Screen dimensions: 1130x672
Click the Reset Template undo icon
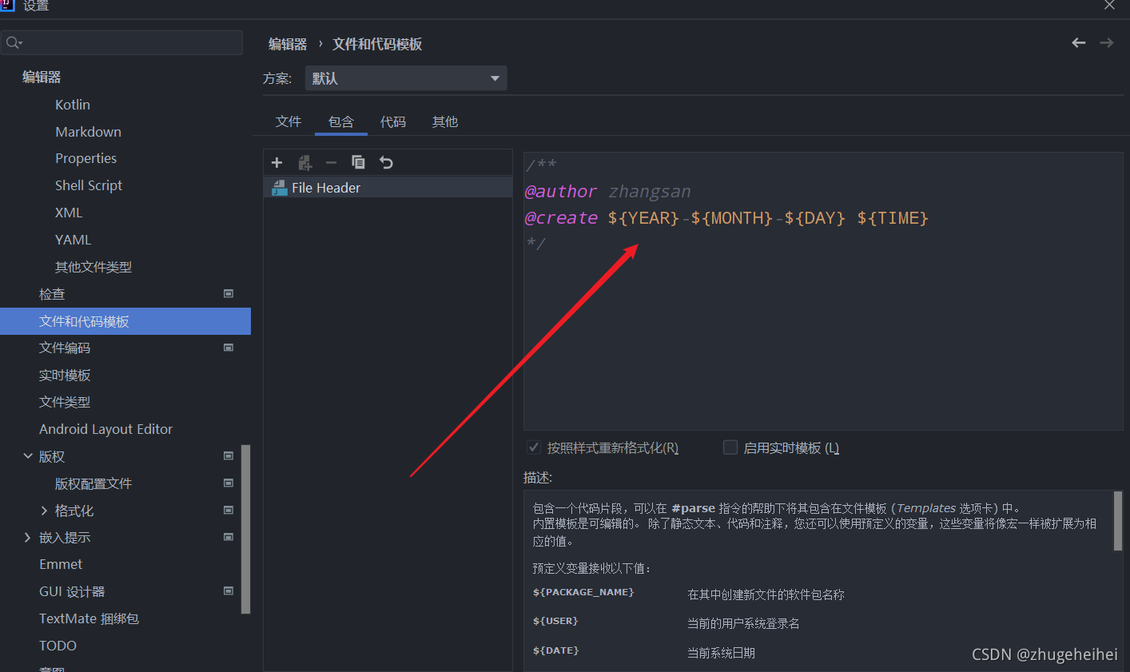click(x=386, y=162)
